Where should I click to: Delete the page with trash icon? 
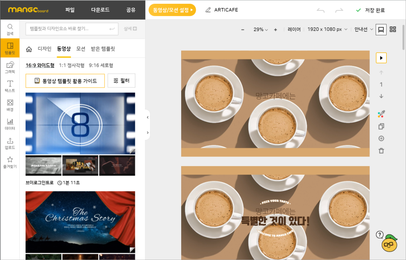click(x=381, y=151)
